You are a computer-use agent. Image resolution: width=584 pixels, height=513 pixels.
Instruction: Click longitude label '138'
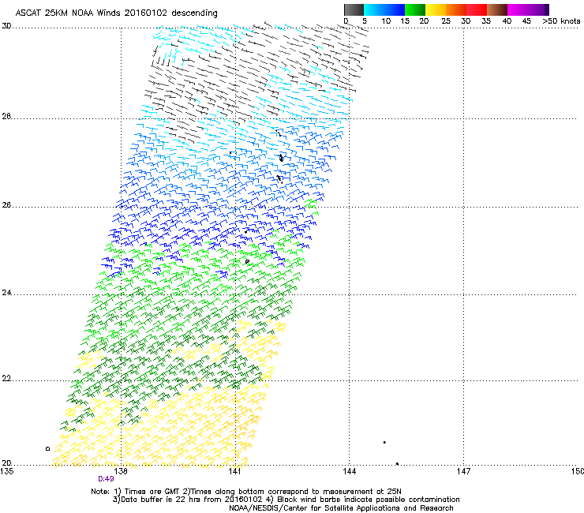[x=121, y=471]
